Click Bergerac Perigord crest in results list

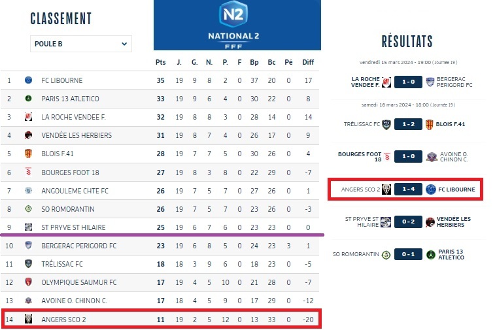pos(430,82)
